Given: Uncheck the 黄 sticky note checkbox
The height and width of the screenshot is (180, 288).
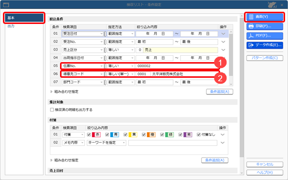Looking at the screenshot, I should point(125,135).
